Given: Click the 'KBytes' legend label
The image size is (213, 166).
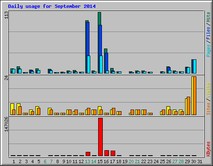Looking at the screenshot, I should pyautogui.click(x=208, y=149).
